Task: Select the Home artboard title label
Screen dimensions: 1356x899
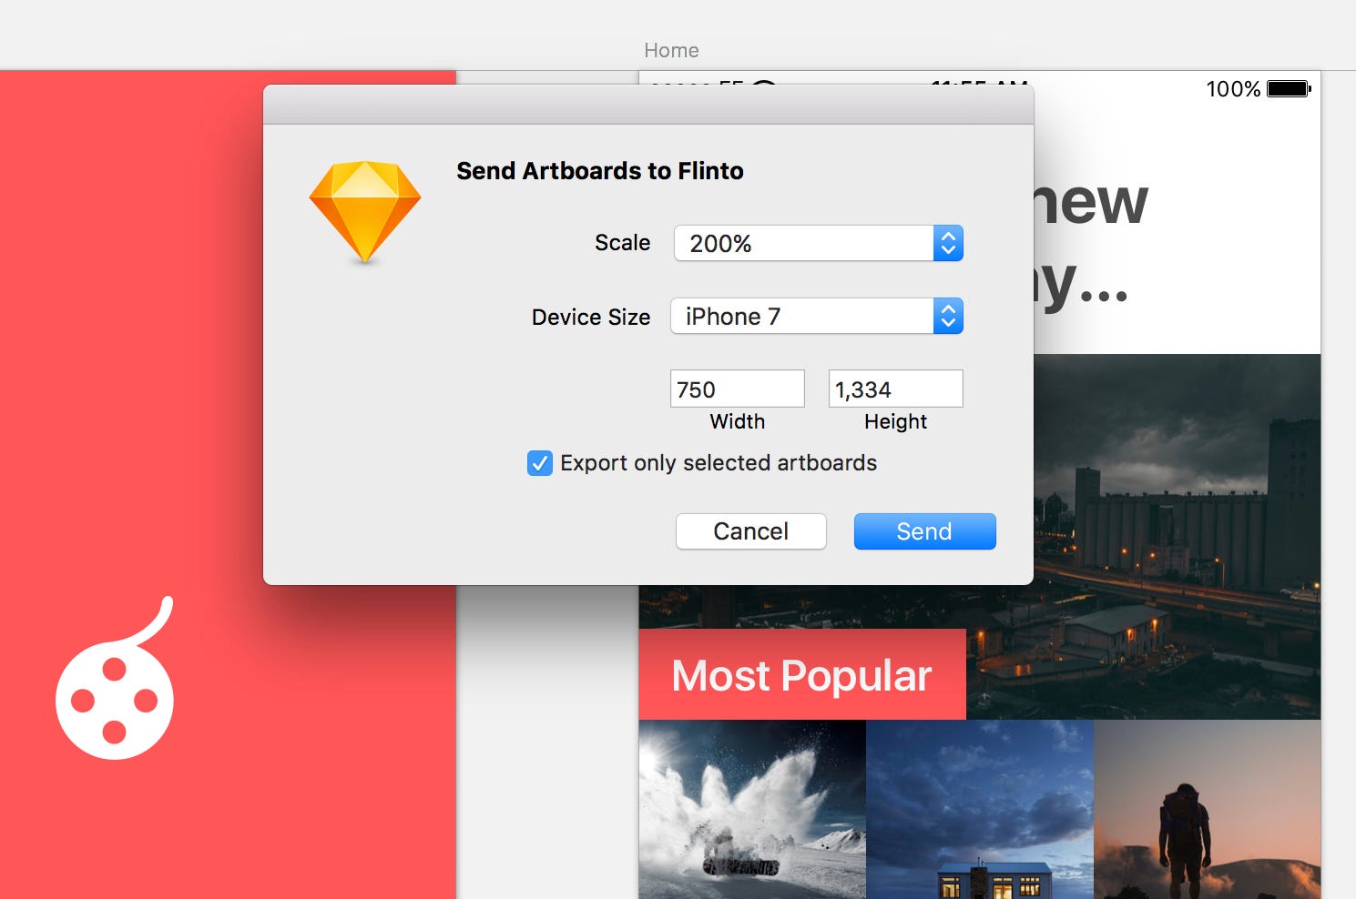Action: tap(671, 50)
